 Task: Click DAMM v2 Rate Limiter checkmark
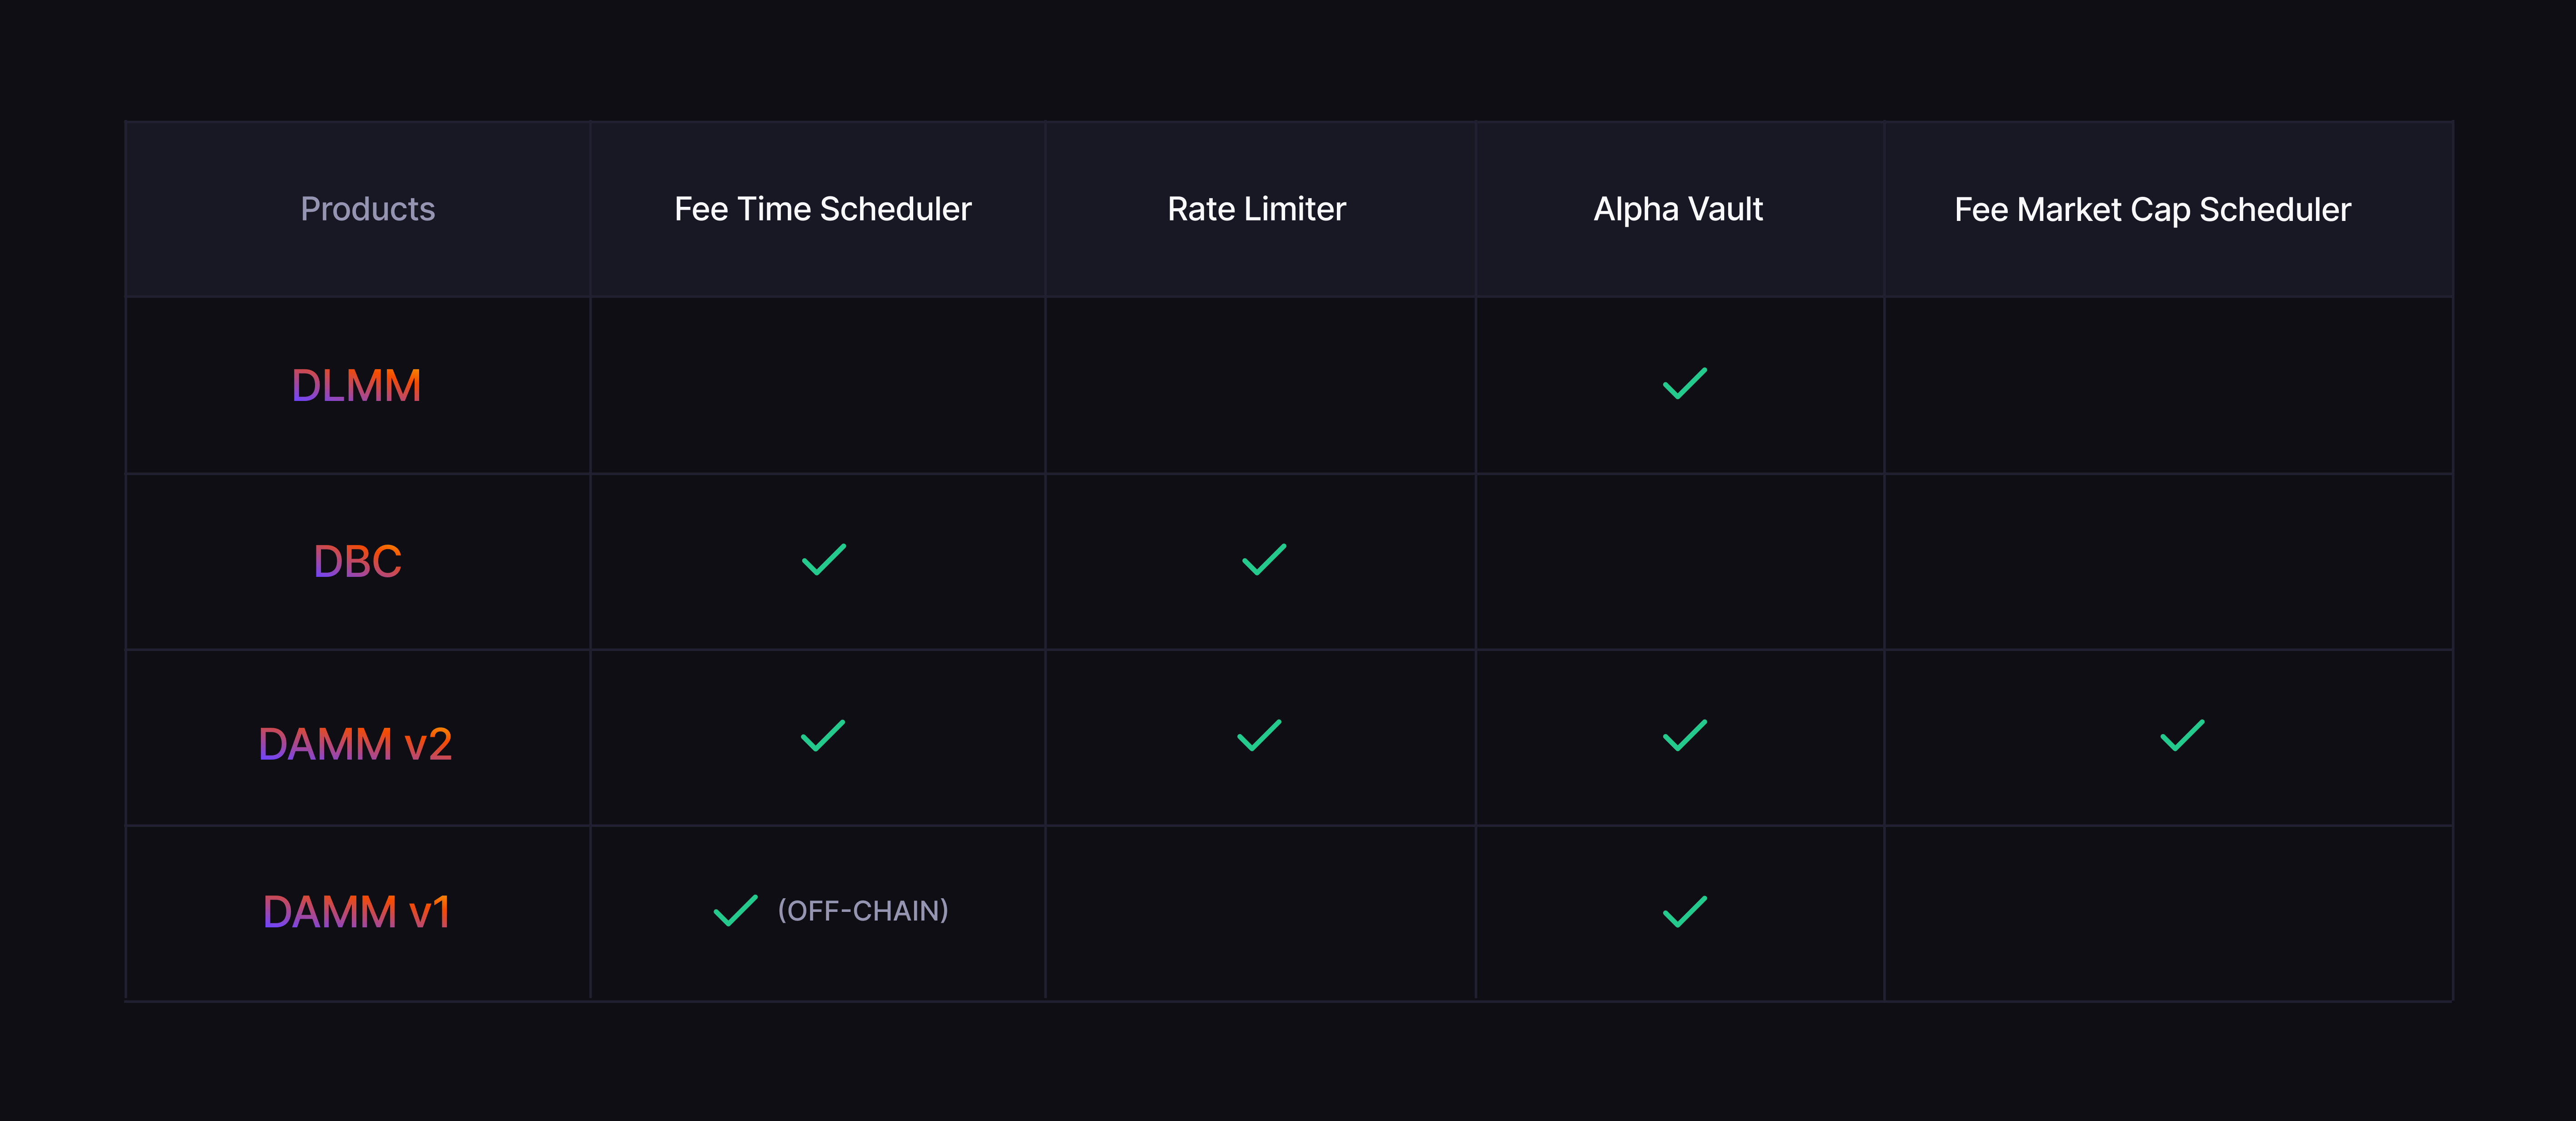click(x=1259, y=736)
